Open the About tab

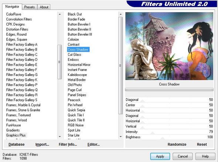point(44,7)
